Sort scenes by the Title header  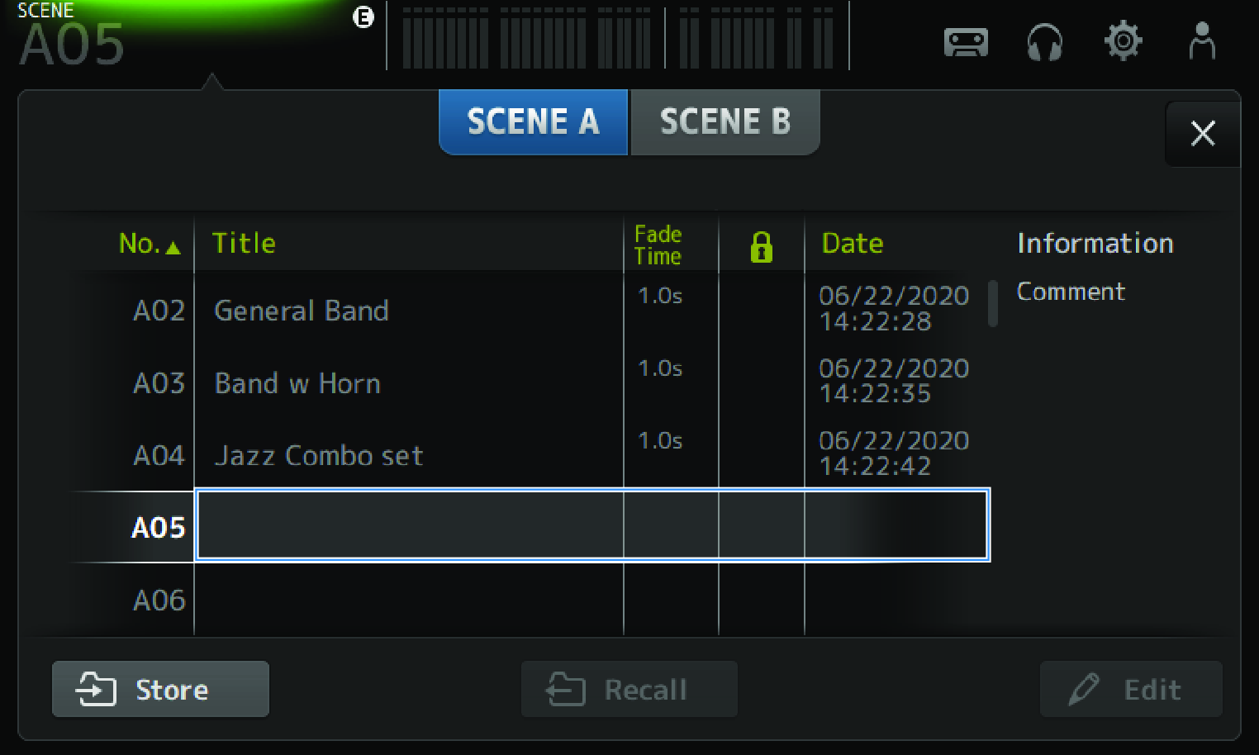coord(244,244)
